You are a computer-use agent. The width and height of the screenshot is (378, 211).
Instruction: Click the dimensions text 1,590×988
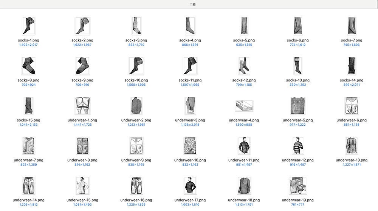point(244,125)
